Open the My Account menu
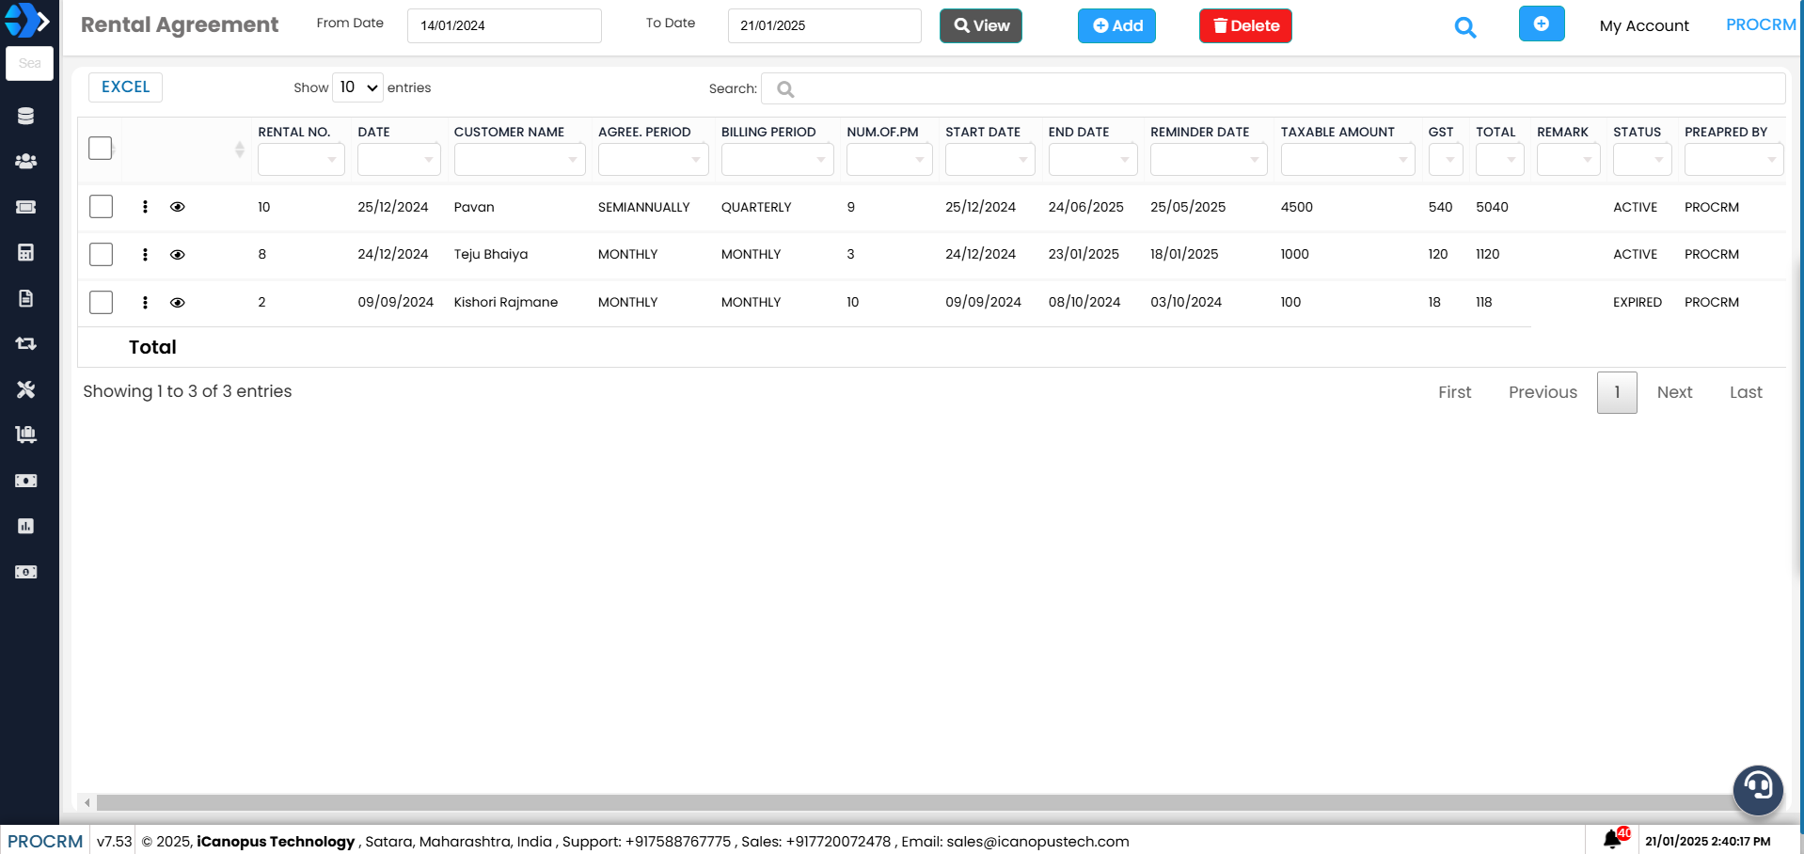Viewport: 1804px width, 854px height. pos(1643,26)
